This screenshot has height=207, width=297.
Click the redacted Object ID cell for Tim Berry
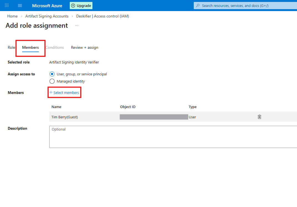(x=154, y=117)
